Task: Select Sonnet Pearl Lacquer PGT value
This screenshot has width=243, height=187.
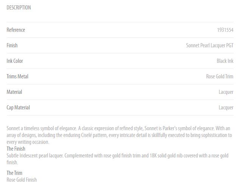Action: pyautogui.click(x=210, y=45)
